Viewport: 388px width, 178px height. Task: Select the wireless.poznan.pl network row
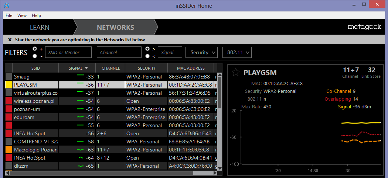coord(111,101)
